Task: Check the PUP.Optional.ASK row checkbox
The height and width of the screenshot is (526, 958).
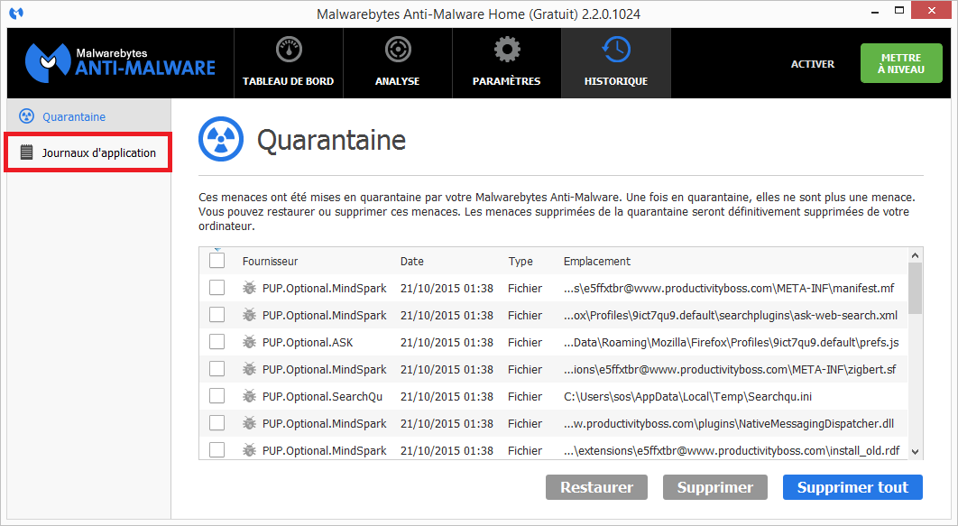Action: coord(216,342)
